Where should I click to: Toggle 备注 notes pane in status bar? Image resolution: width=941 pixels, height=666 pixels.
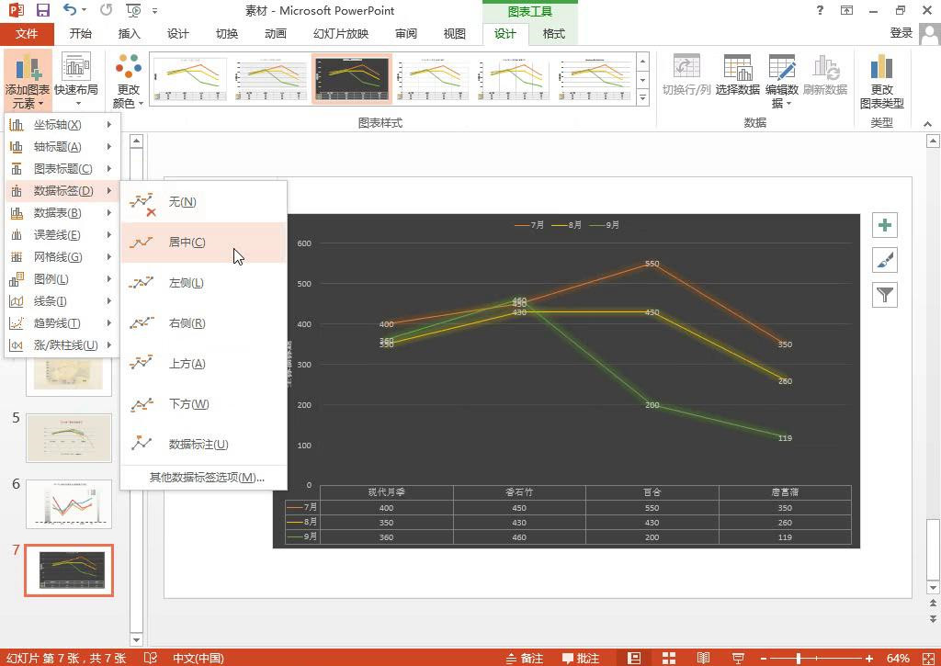pos(525,659)
